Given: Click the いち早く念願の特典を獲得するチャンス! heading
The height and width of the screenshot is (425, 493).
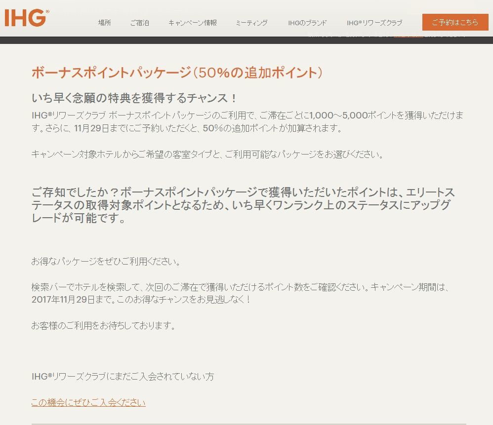Looking at the screenshot, I should (x=134, y=98).
